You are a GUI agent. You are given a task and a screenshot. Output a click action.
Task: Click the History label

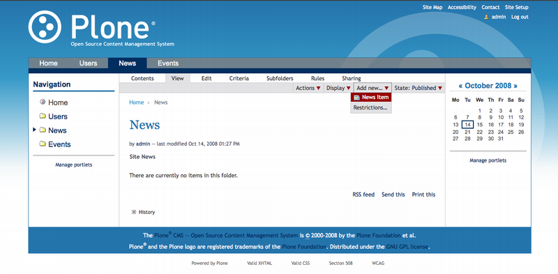coord(146,212)
